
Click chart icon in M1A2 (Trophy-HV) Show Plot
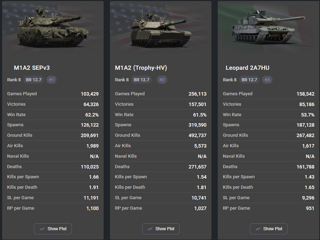point(150,229)
